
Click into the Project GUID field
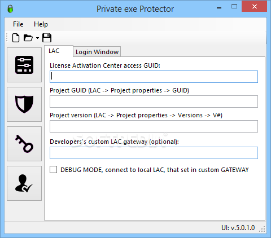(x=154, y=102)
